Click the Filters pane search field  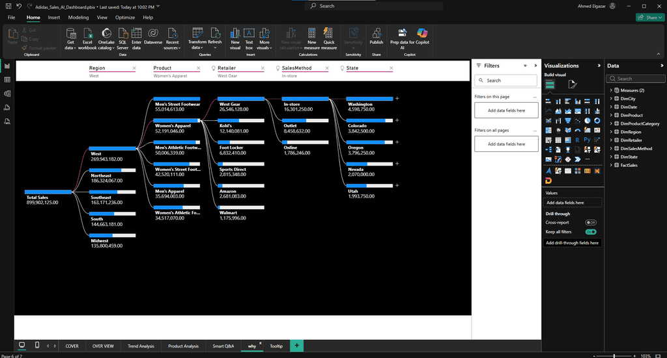click(505, 80)
